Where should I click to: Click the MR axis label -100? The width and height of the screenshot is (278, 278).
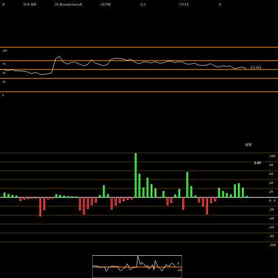click(272, 245)
